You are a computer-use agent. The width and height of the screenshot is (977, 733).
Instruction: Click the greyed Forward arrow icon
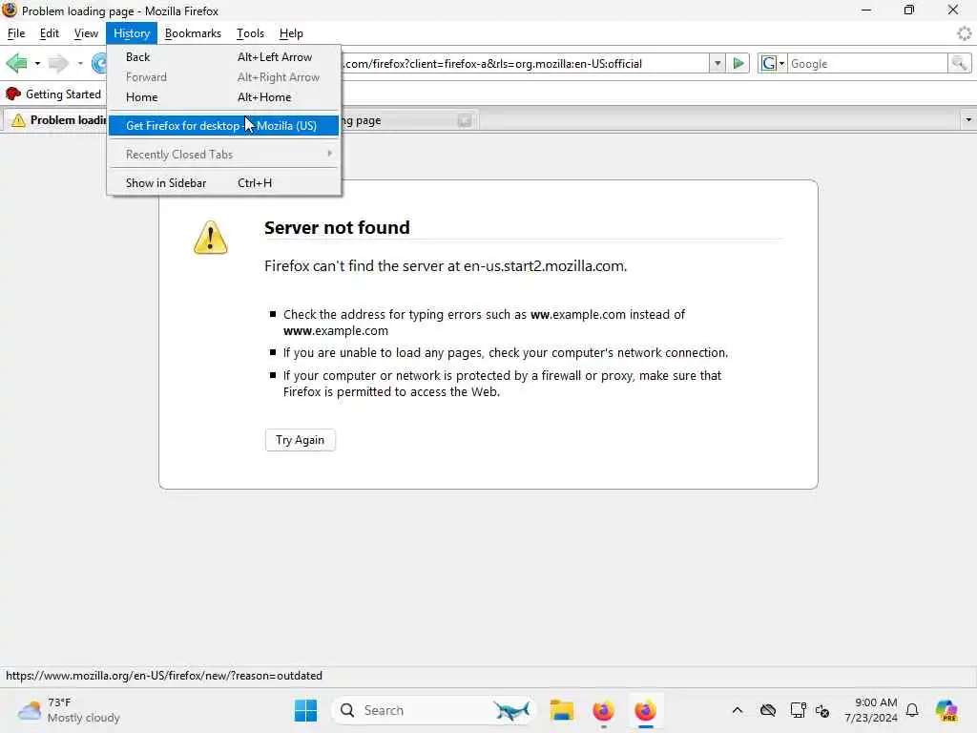(58, 63)
